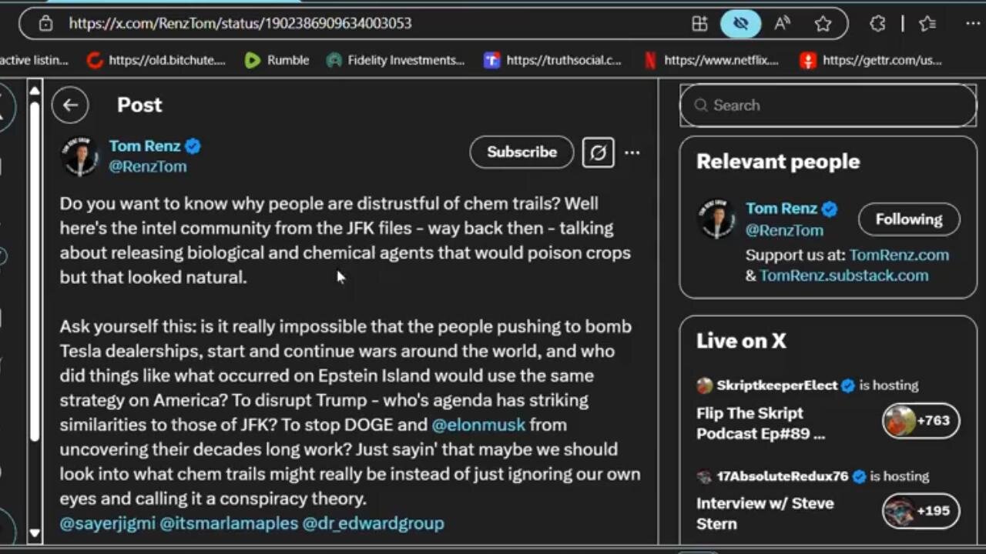
Task: Click the Grok explain post icon
Action: (598, 152)
